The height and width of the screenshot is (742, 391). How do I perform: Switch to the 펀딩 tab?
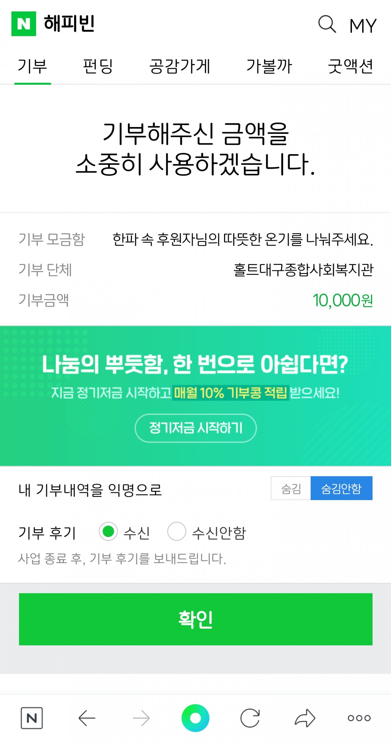[x=98, y=66]
